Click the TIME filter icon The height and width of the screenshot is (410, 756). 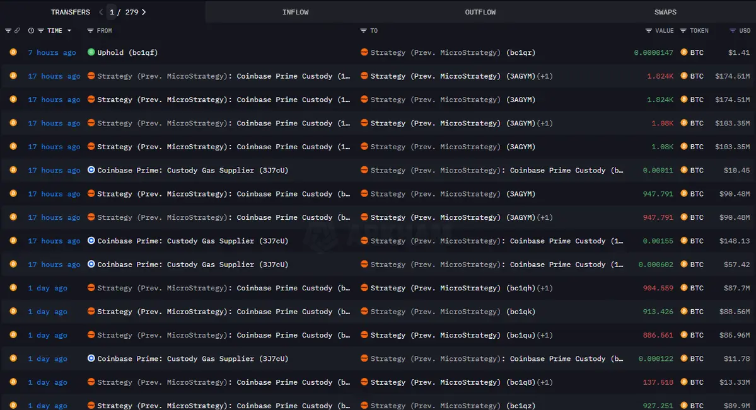tap(40, 30)
